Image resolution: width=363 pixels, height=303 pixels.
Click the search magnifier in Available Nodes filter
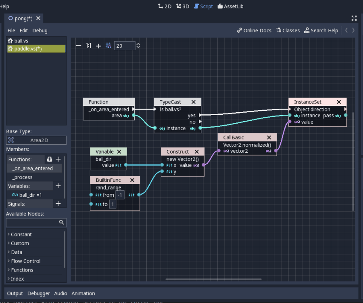[x=61, y=222]
